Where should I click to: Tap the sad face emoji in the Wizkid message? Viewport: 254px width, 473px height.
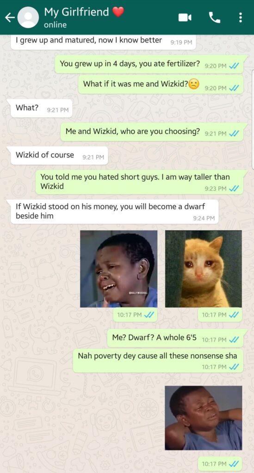[x=194, y=84]
